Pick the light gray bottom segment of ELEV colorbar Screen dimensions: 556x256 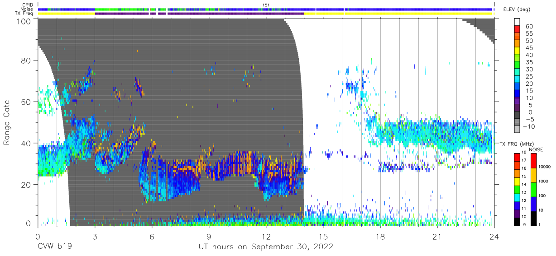[518, 129]
